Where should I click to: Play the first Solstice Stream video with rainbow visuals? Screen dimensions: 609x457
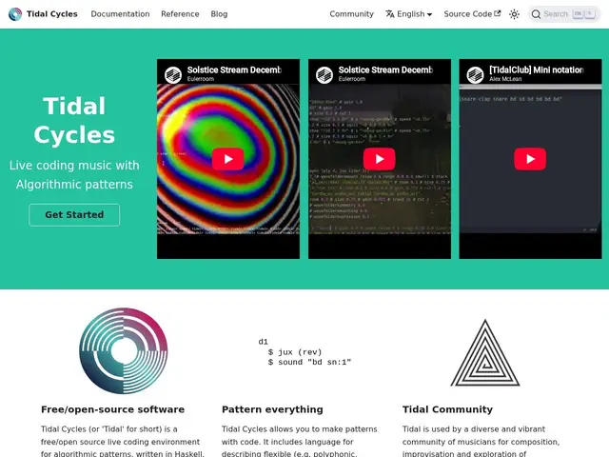click(228, 159)
